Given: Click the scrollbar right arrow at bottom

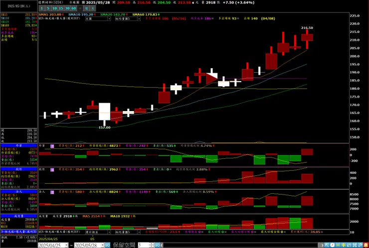Looking at the screenshot, I should pos(322,245).
